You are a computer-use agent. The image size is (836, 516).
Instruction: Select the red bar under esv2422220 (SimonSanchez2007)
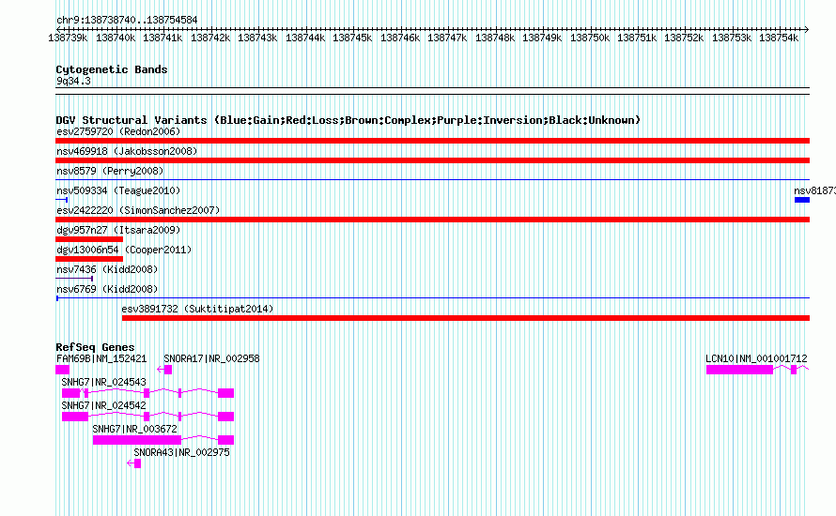tap(432, 220)
